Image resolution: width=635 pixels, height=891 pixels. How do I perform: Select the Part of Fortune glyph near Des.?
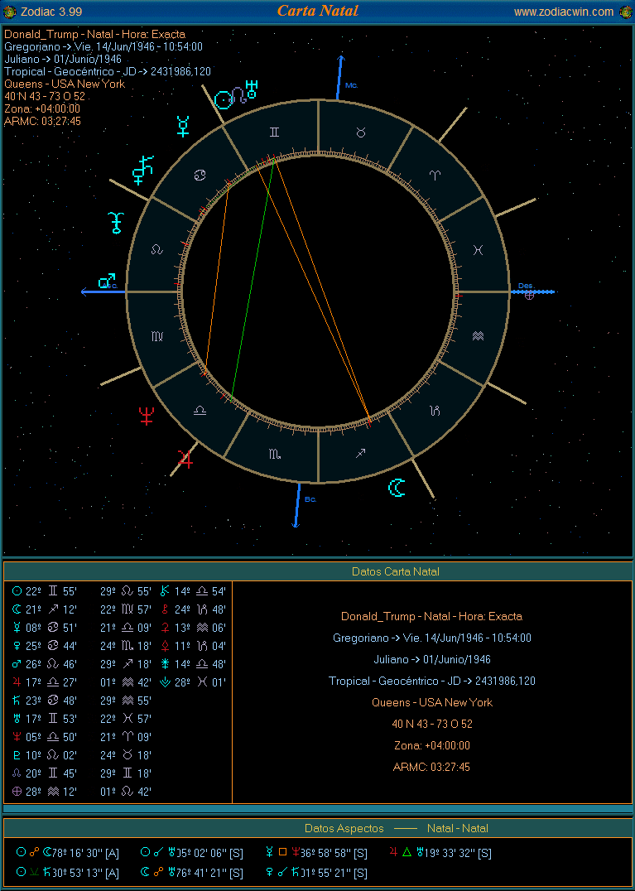[x=529, y=296]
